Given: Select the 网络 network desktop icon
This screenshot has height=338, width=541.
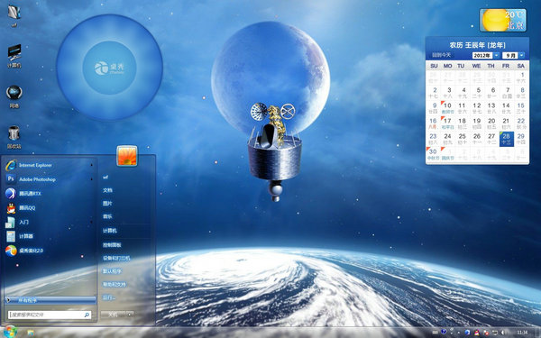Looking at the screenshot, I should pyautogui.click(x=14, y=96).
